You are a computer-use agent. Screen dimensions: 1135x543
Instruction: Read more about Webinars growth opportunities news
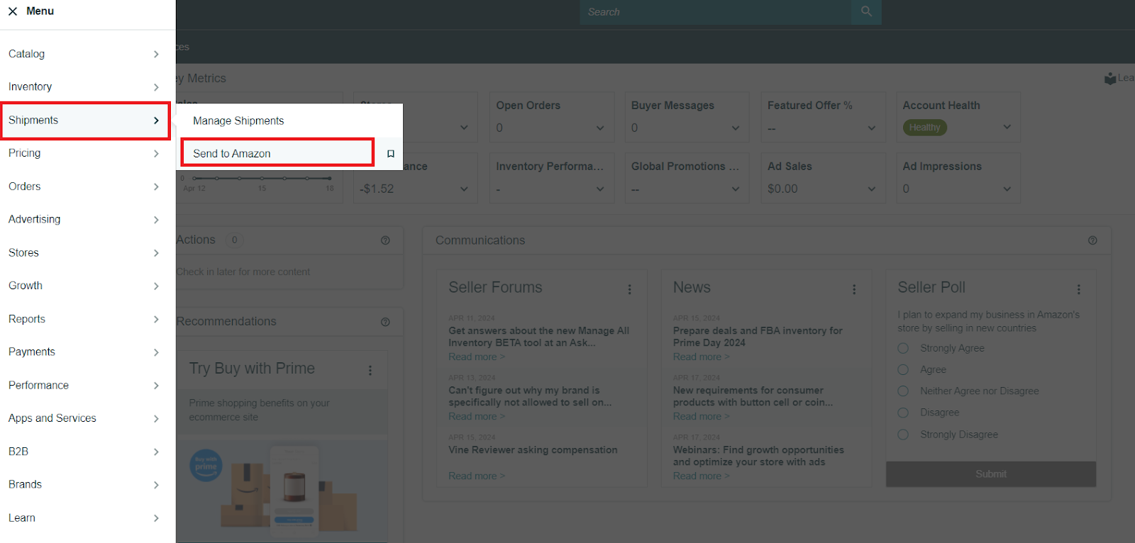pos(701,476)
